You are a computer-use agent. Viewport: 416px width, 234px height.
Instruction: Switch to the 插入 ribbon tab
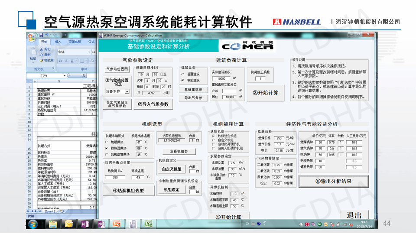tap(58, 42)
